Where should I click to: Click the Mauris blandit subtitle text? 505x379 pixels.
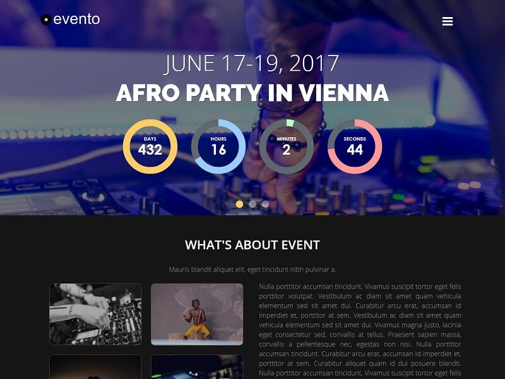pos(252,270)
